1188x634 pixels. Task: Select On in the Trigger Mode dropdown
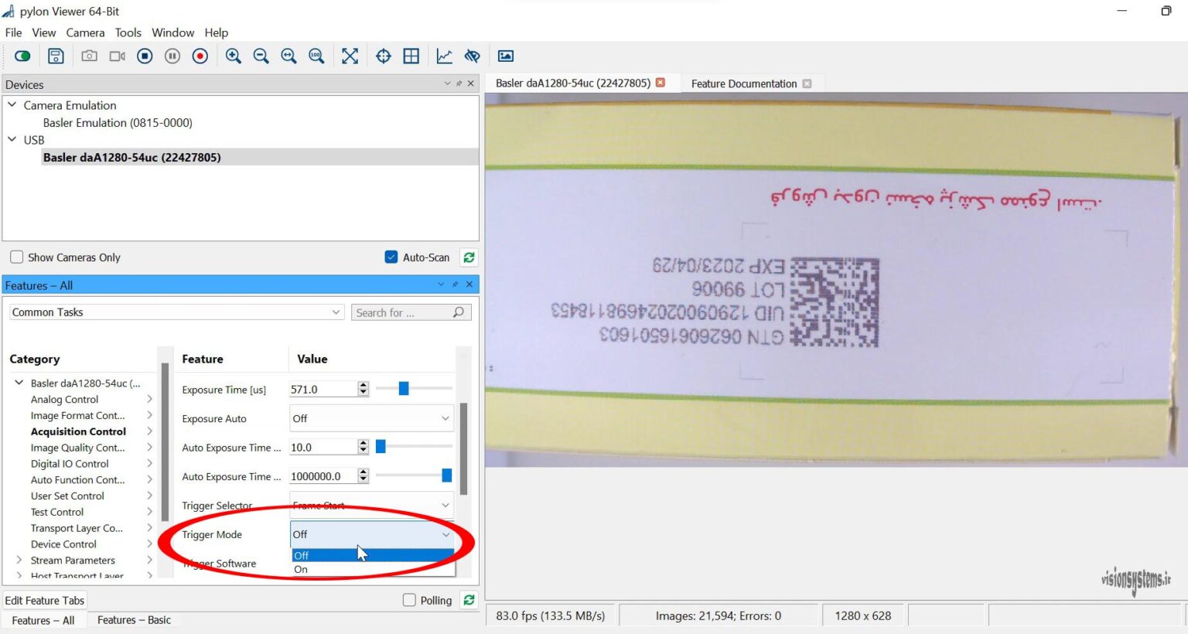click(300, 570)
